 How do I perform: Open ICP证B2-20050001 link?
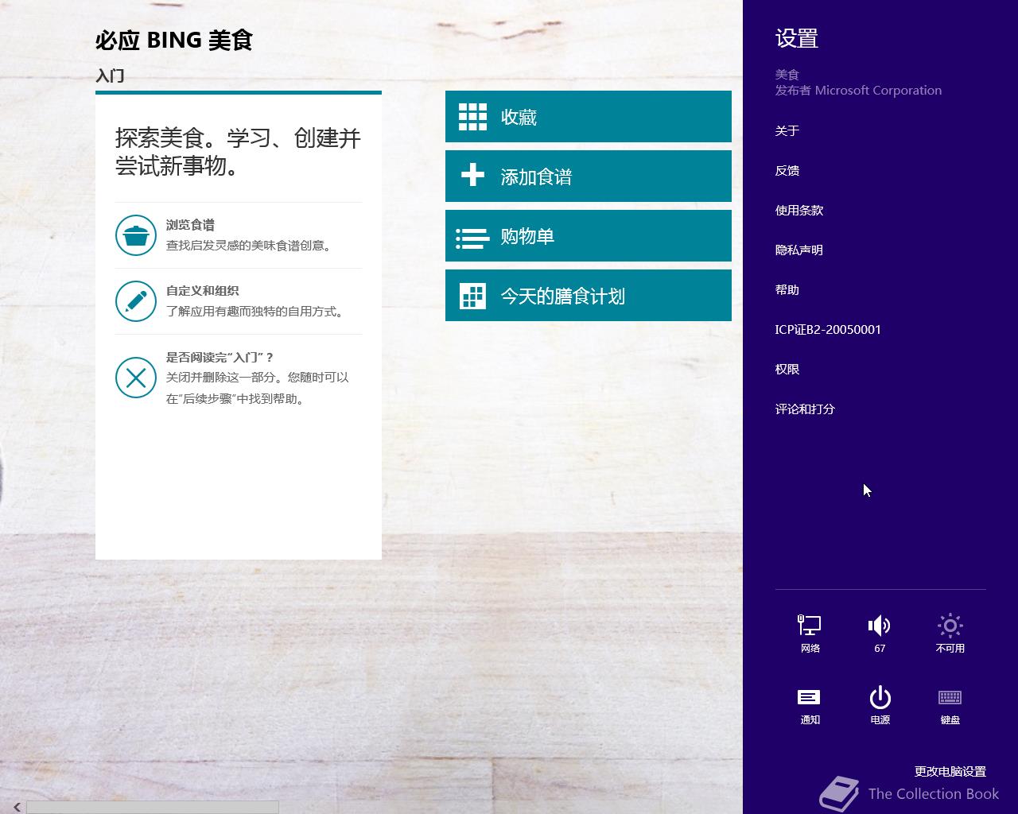[828, 329]
